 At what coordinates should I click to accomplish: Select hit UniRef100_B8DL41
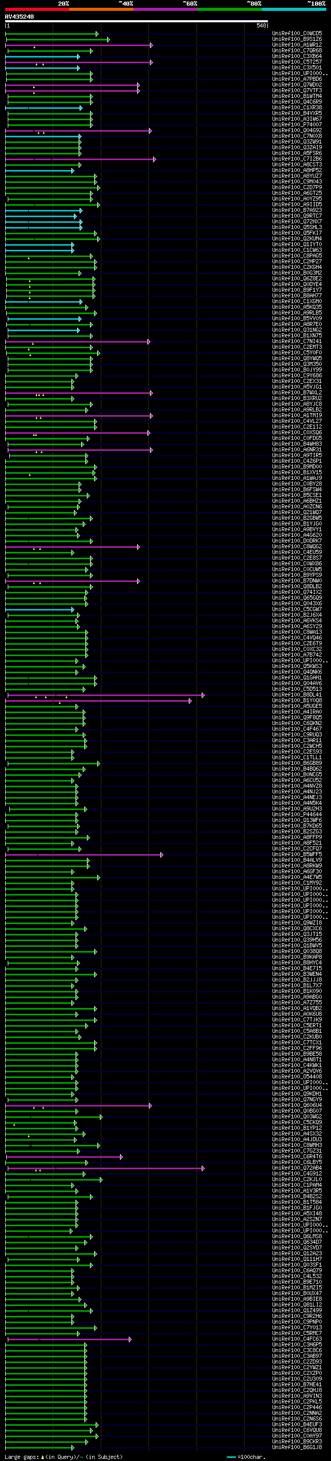[x=297, y=695]
